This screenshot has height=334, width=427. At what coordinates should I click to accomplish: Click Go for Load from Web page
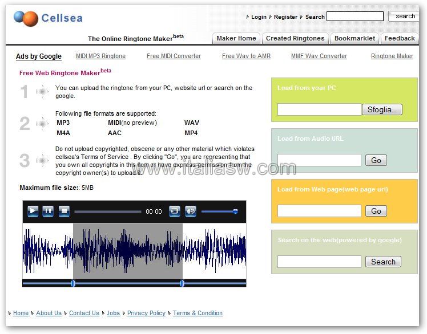tap(376, 211)
